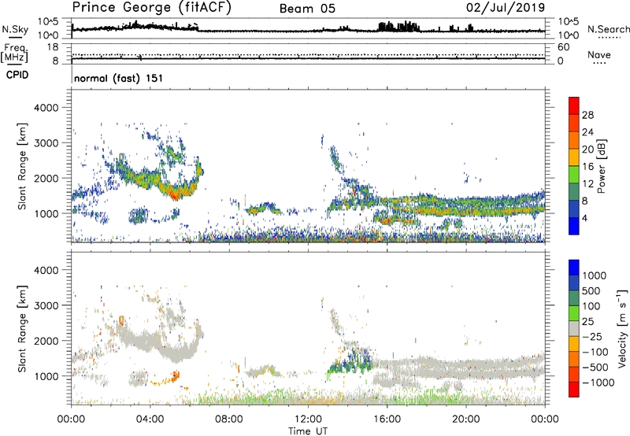This screenshot has height=436, width=630.
Task: Select the "N.Sky" axis label
Action: pos(15,29)
